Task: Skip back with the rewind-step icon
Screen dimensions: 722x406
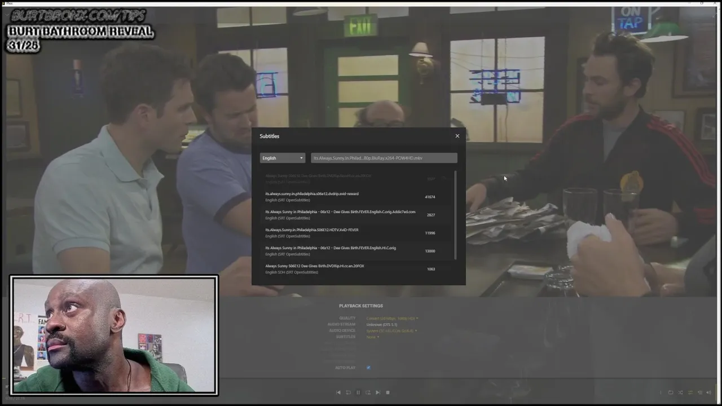Action: [348, 392]
